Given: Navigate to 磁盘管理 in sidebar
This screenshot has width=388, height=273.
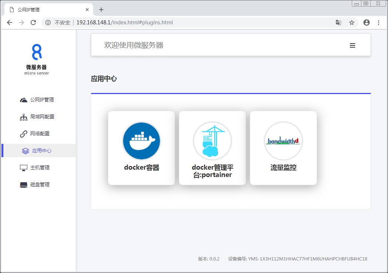Looking at the screenshot, I should coord(40,185).
